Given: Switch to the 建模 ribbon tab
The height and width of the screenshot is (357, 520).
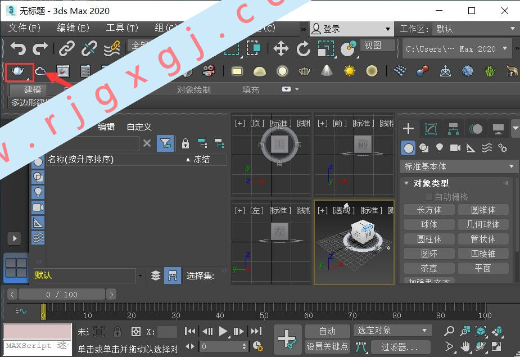Looking at the screenshot, I should tap(33, 89).
